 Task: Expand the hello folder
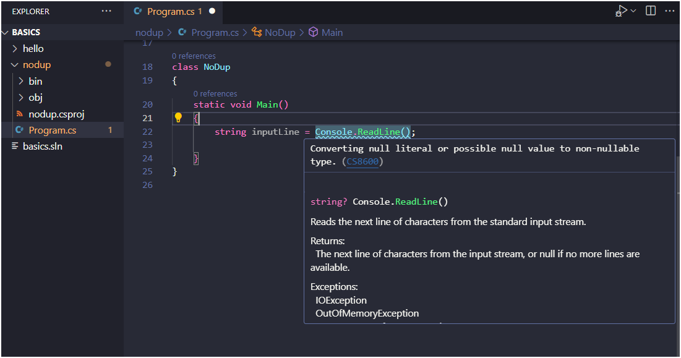(17, 48)
